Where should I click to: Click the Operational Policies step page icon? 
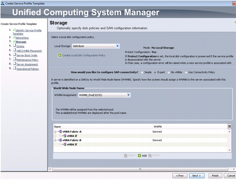click(x=14, y=68)
